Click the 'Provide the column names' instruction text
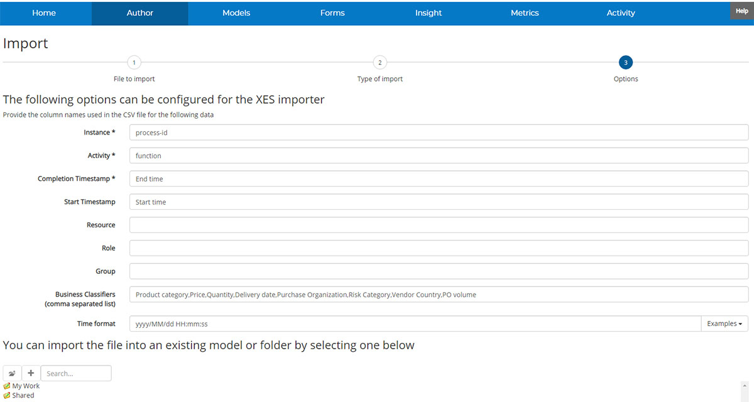This screenshot has width=754, height=402. click(108, 115)
